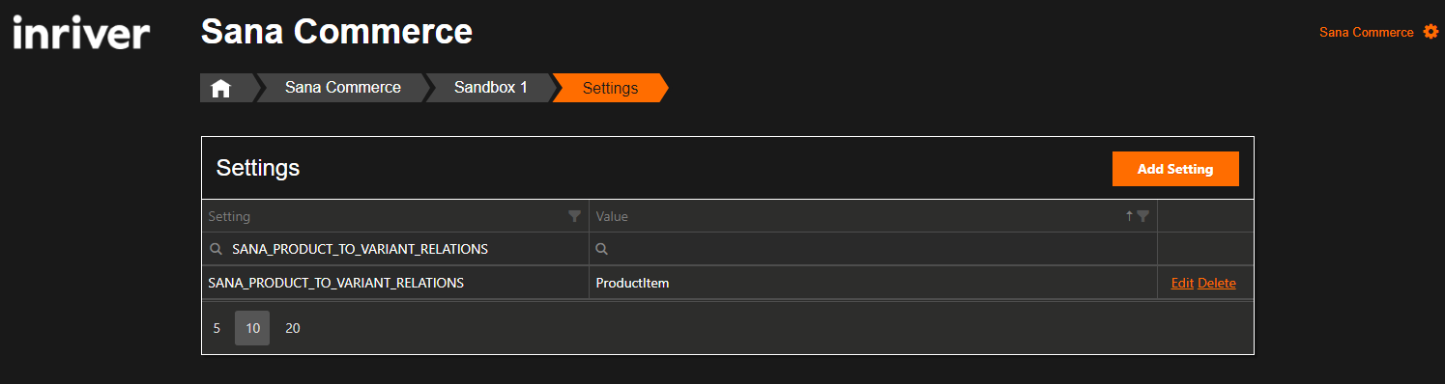The height and width of the screenshot is (384, 1445).
Task: Click the home icon in the breadcrumb
Action: point(220,88)
